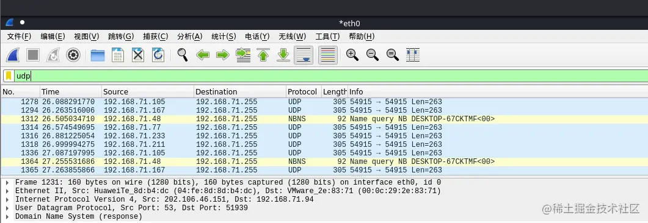Viewport: 648px width, 223px height.
Task: Select NBNS packet number 1364
Action: (324, 161)
